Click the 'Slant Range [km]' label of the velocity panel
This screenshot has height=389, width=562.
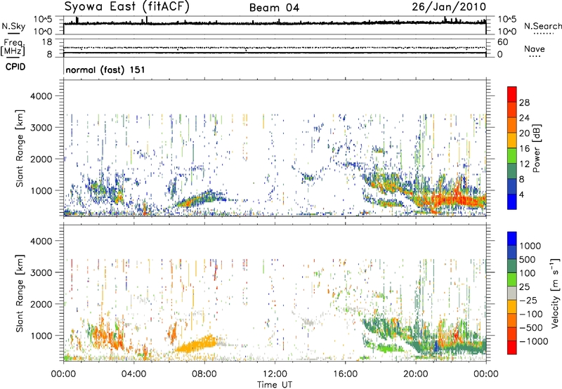click(x=20, y=294)
